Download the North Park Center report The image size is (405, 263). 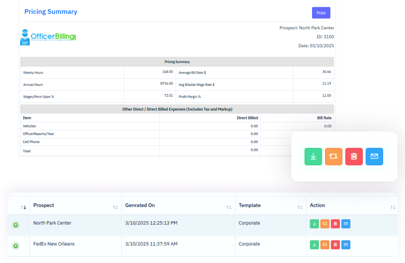tap(314, 224)
